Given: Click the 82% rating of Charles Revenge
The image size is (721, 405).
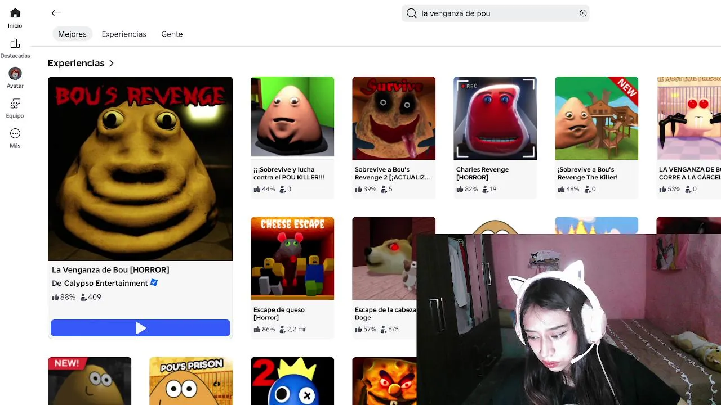Looking at the screenshot, I should (x=467, y=189).
